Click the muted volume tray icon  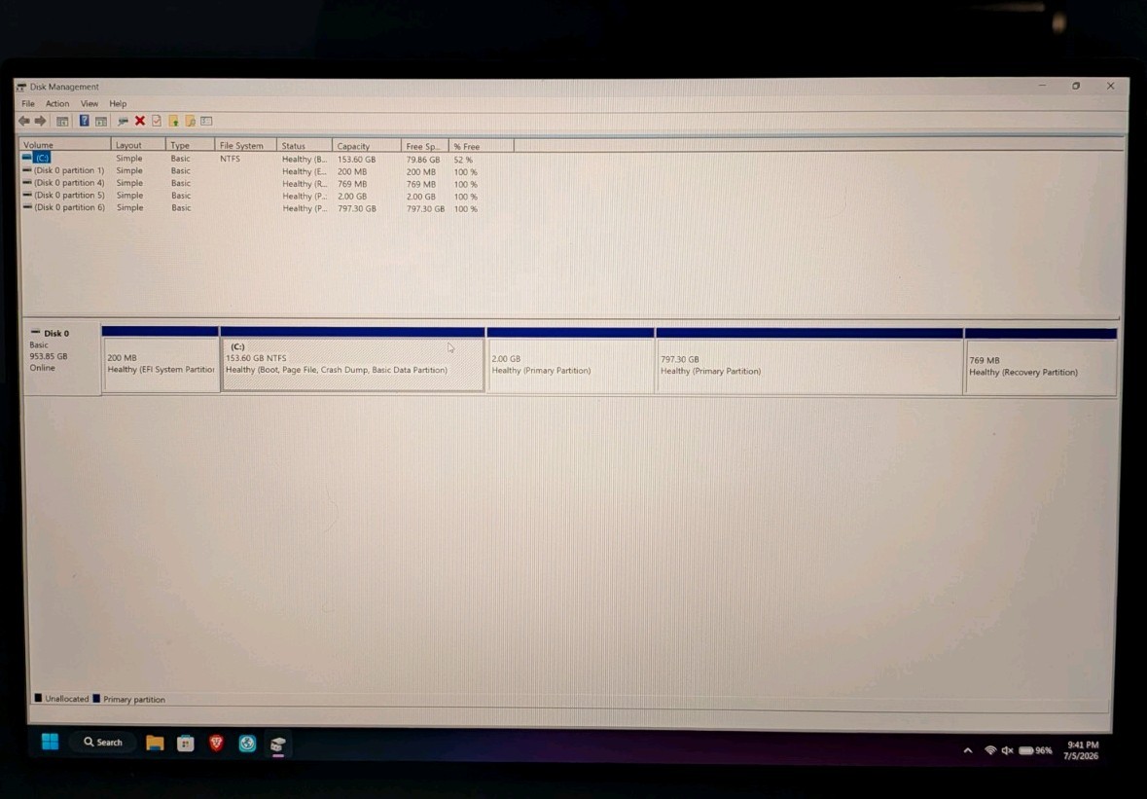tap(1007, 750)
